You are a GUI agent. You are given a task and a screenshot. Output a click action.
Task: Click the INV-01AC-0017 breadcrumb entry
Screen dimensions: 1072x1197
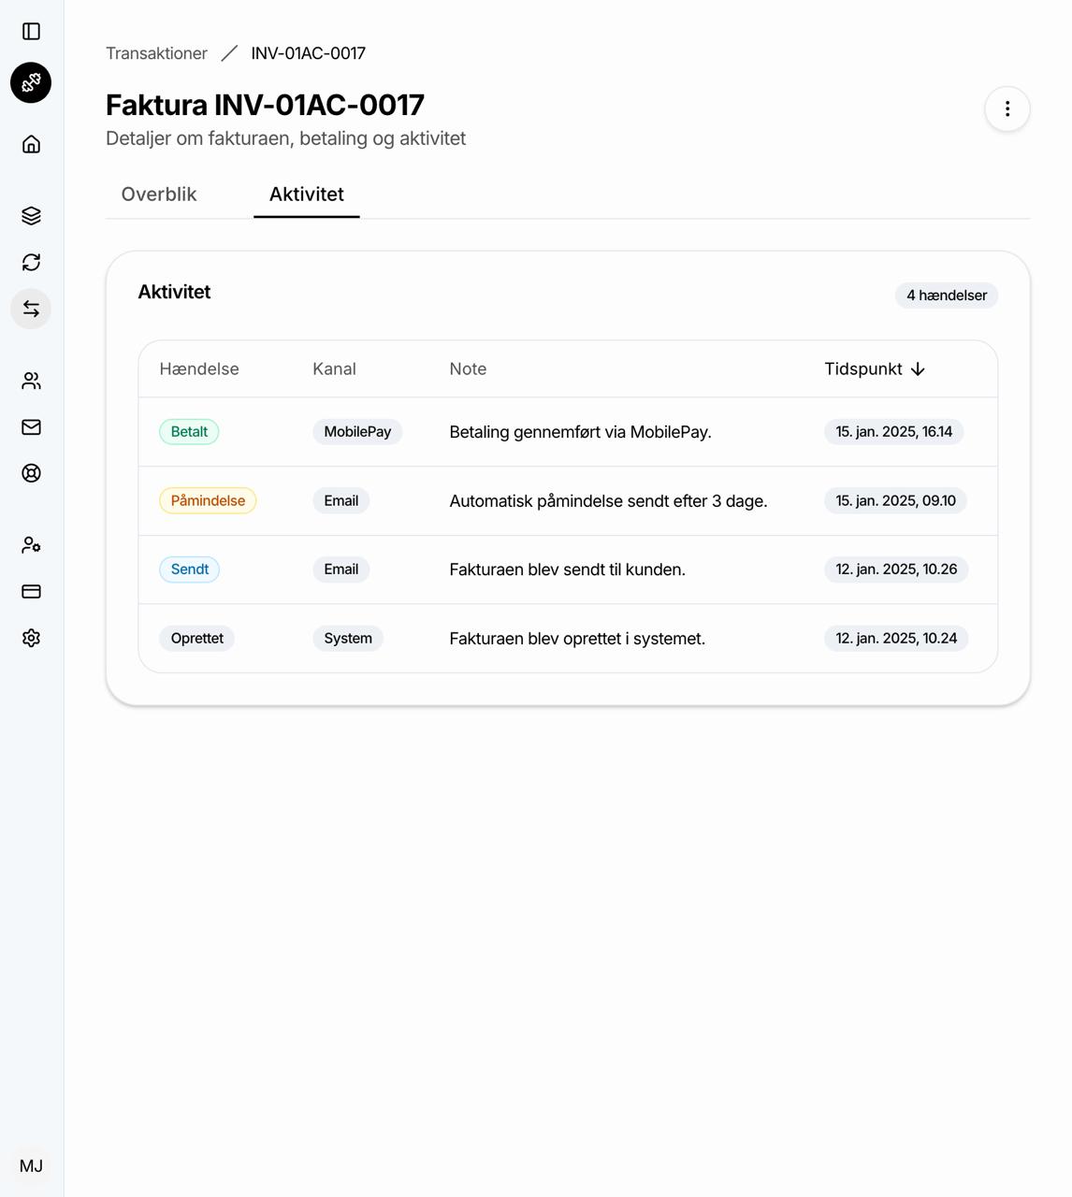pyautogui.click(x=306, y=53)
